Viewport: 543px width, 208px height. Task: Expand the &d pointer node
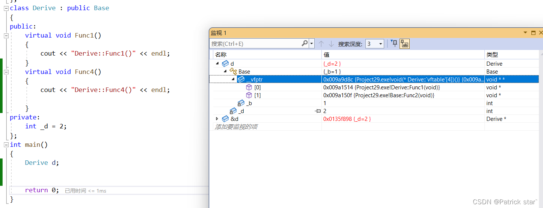[x=217, y=119]
